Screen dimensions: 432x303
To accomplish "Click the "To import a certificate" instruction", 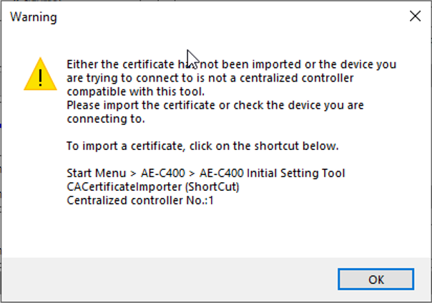I will 202,146.
